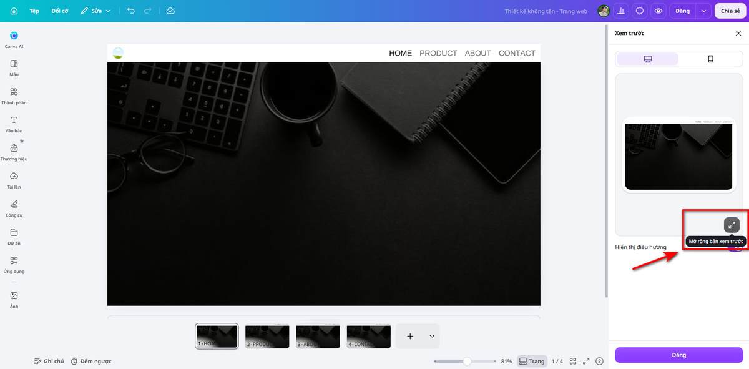Click ABOUT in the page navigation
The width and height of the screenshot is (749, 369).
(x=478, y=53)
